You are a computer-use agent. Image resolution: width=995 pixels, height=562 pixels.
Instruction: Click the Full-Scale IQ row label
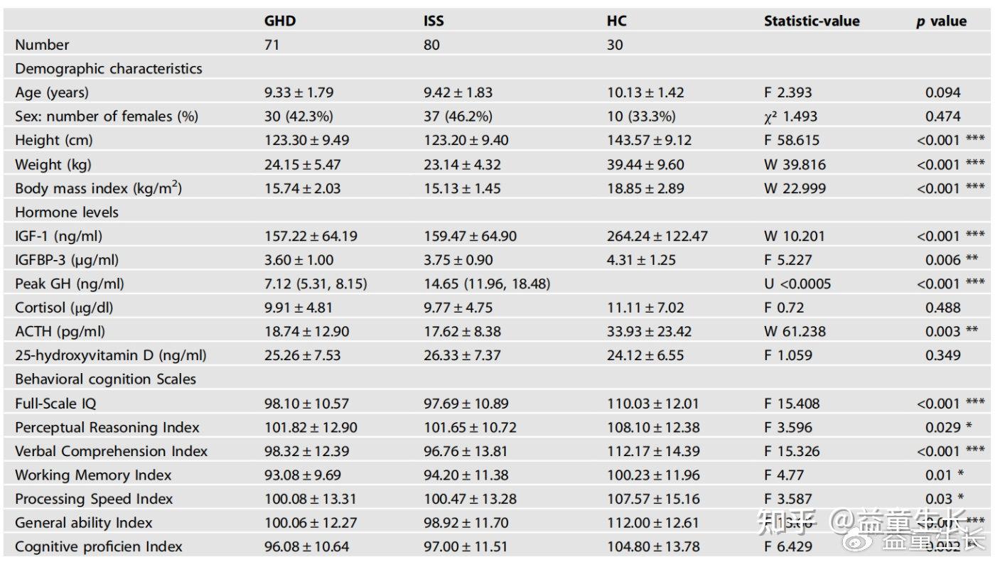tap(55, 404)
